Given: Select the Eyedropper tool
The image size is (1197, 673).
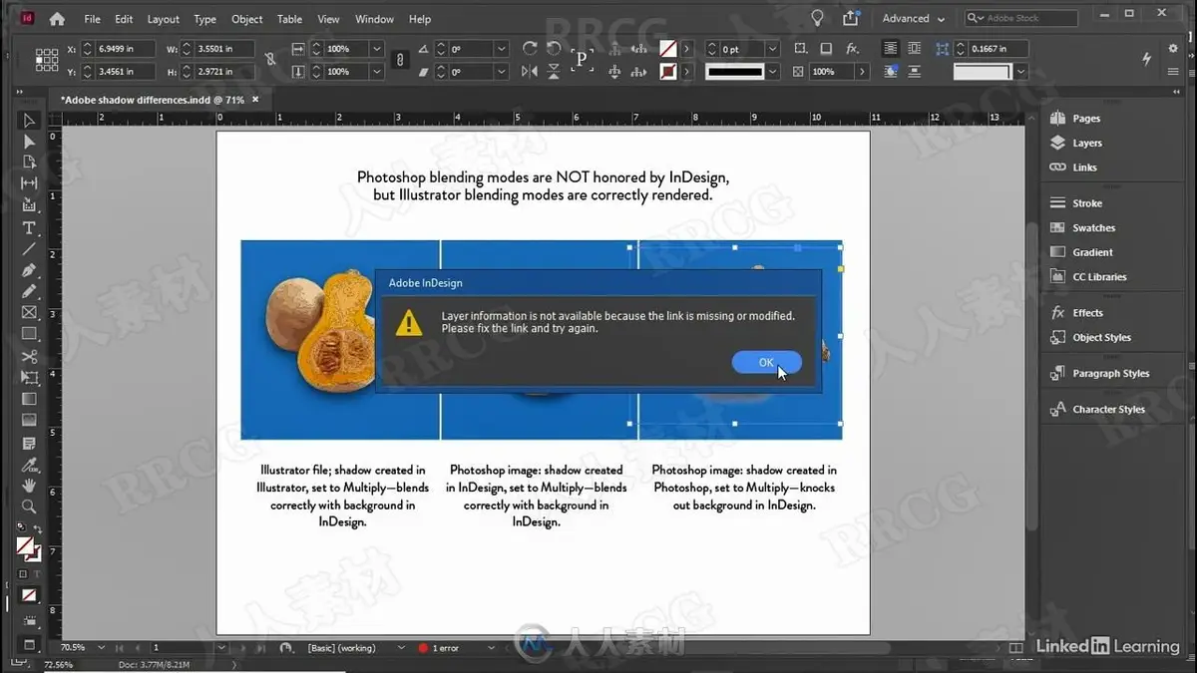Looking at the screenshot, I should point(29,465).
